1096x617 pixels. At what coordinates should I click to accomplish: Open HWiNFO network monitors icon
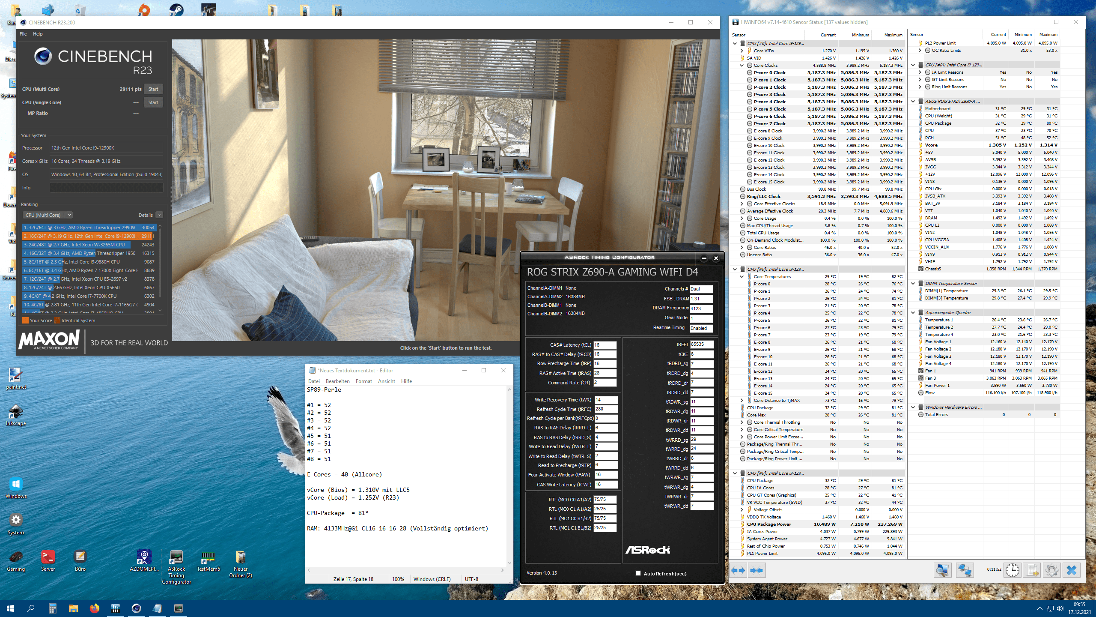coord(965,570)
